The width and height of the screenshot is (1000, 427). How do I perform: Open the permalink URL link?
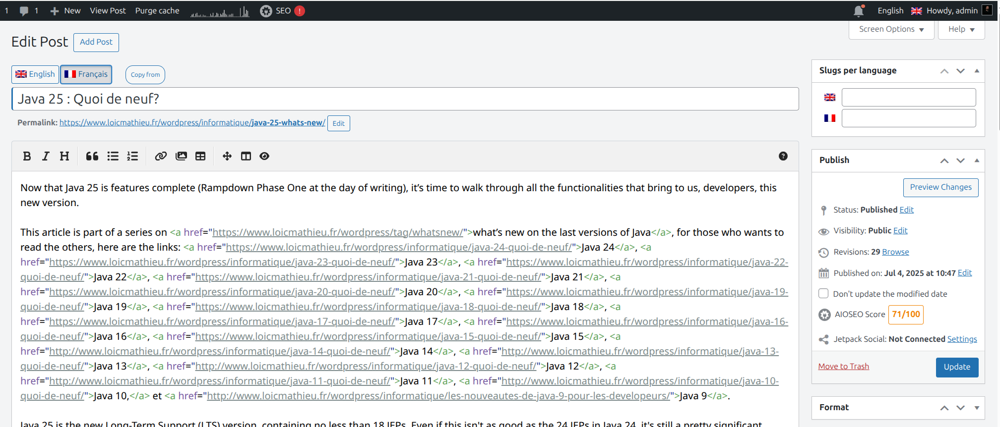click(192, 123)
